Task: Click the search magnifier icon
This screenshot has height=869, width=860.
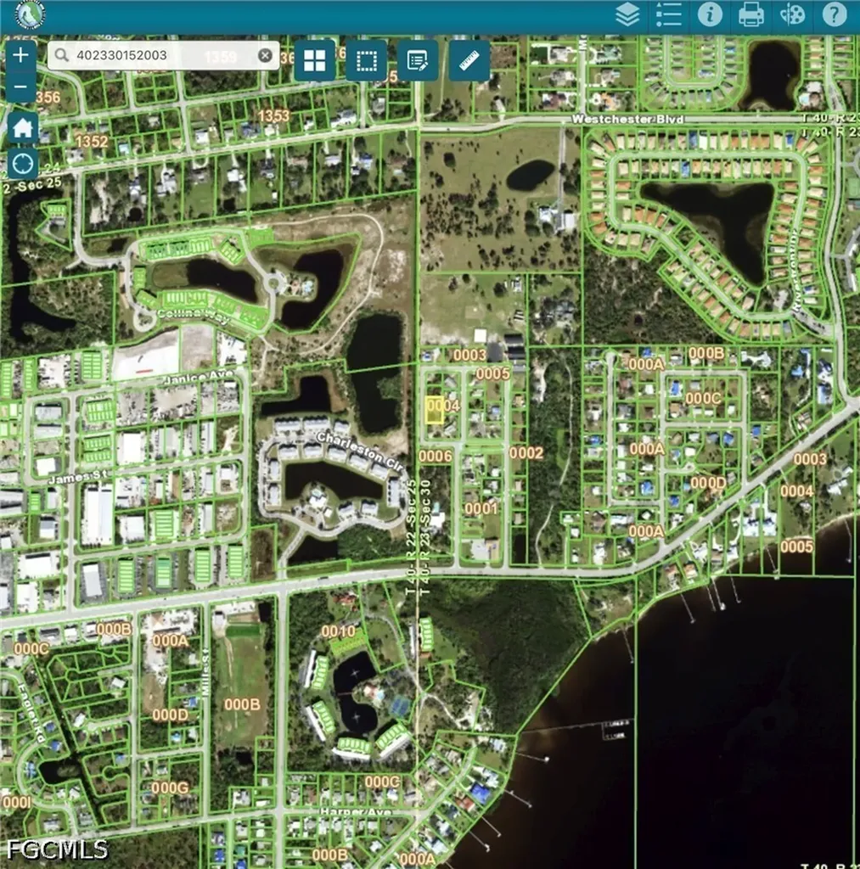Action: pyautogui.click(x=61, y=55)
